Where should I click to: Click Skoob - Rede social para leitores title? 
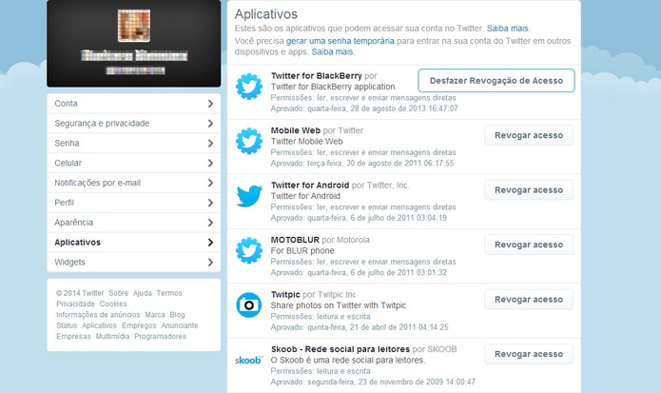pos(340,349)
